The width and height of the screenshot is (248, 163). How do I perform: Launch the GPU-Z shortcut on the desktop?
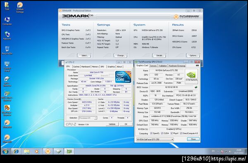tap(7, 96)
